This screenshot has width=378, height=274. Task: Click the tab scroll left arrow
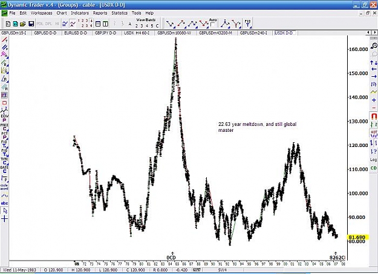(x=369, y=32)
